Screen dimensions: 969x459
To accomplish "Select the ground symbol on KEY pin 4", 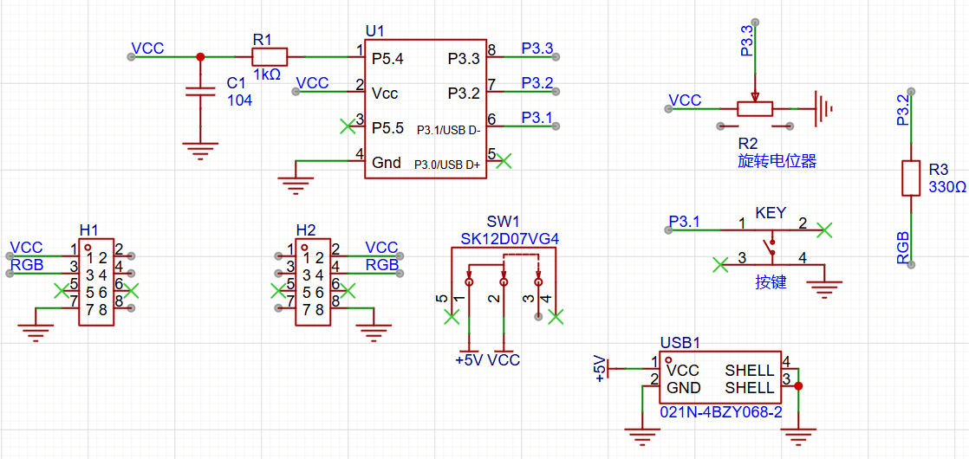I will 825,290.
